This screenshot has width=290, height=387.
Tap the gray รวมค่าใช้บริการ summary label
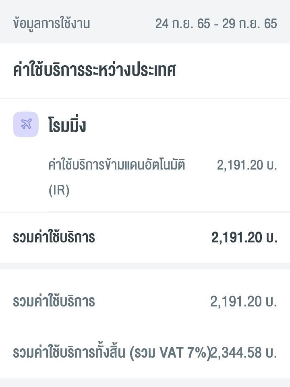(x=54, y=301)
